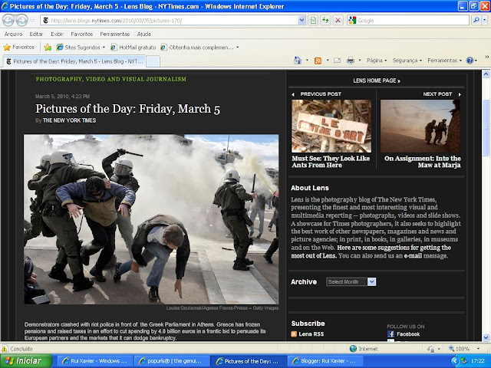Viewport: 491px width, 368px height.
Task: Click THE NEW YORK TIMES byline link
Action: (69, 120)
